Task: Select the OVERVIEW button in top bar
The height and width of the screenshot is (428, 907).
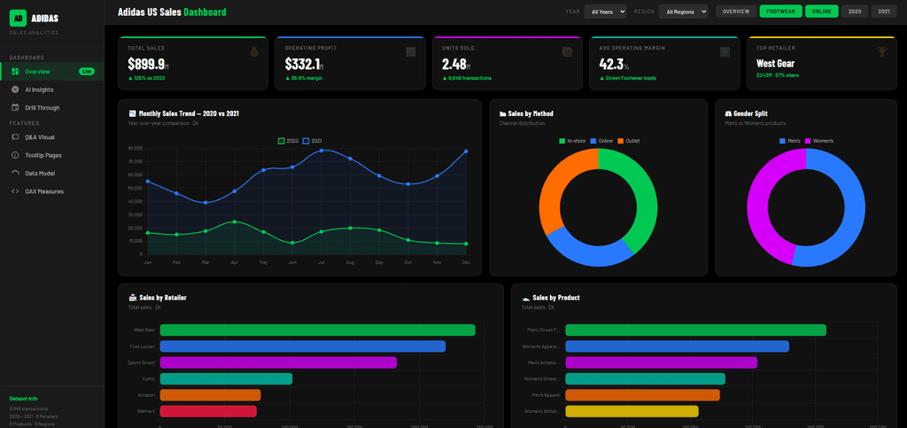Action: pos(736,12)
